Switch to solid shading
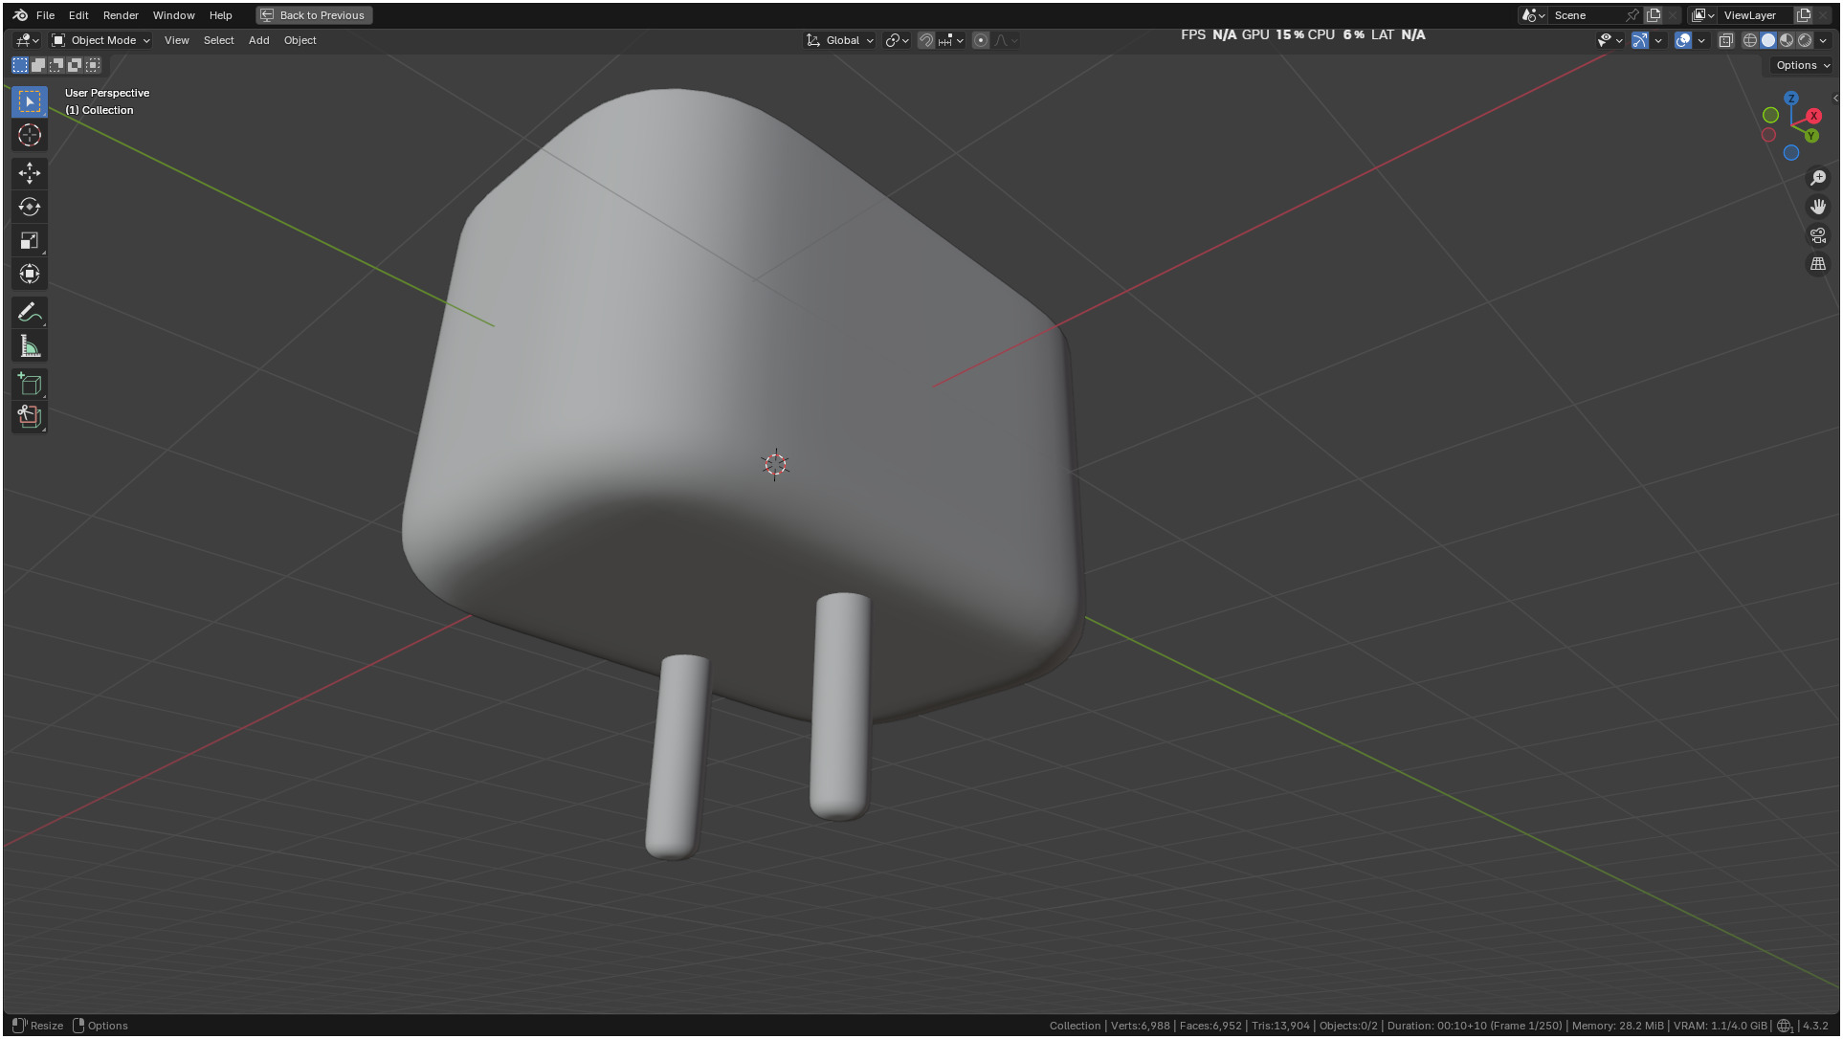This screenshot has height=1039, width=1843. (1768, 40)
